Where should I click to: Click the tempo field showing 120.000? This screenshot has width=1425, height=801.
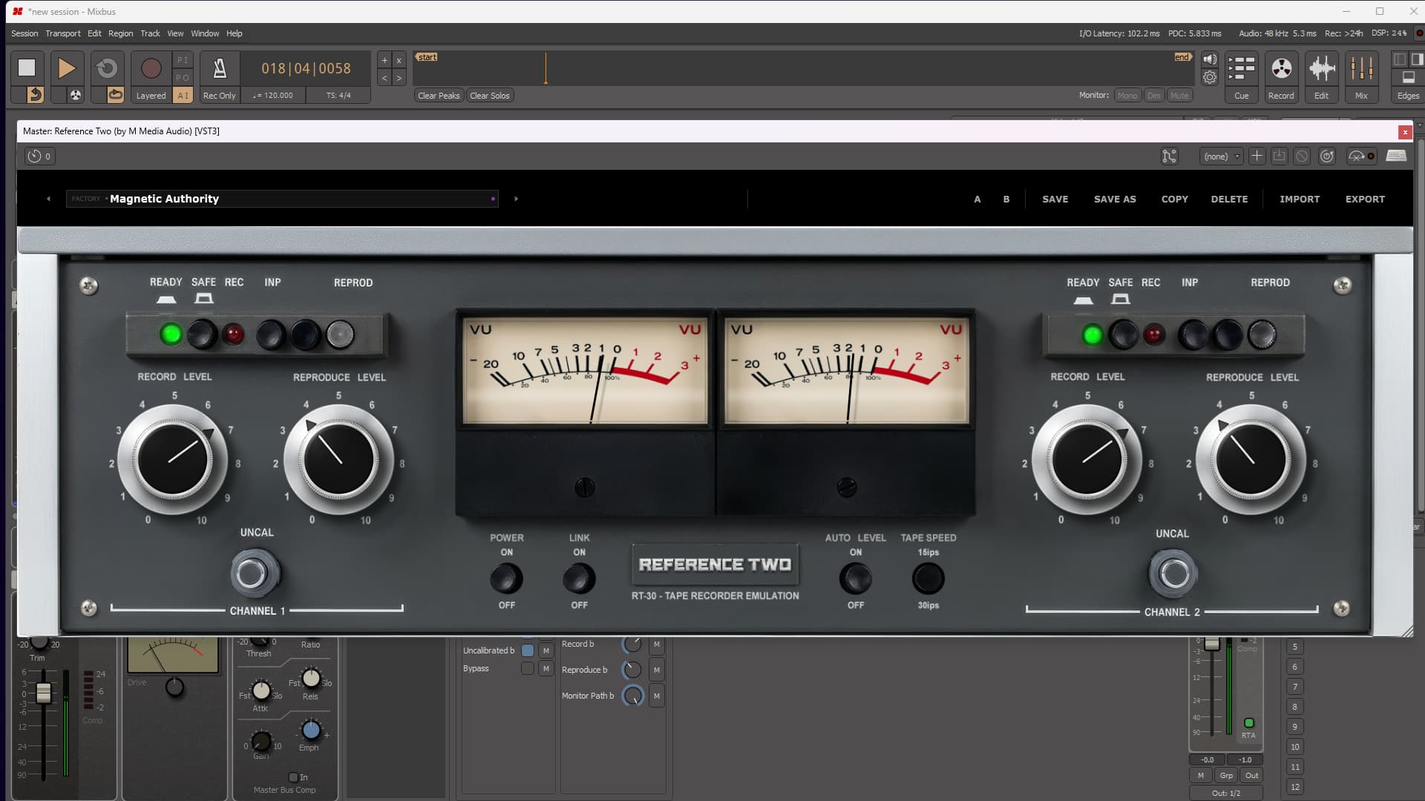click(x=274, y=96)
